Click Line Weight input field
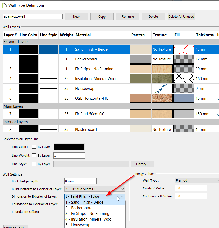219x228 pixels. 69,155
